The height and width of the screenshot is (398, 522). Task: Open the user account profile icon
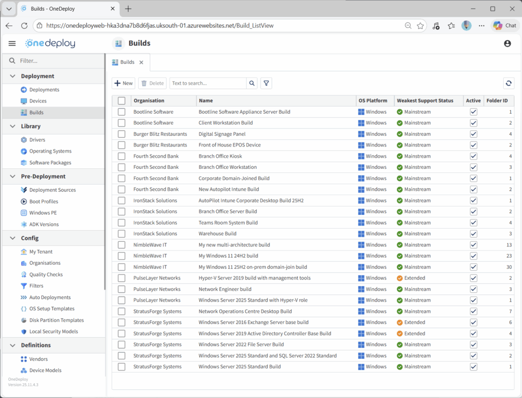507,43
